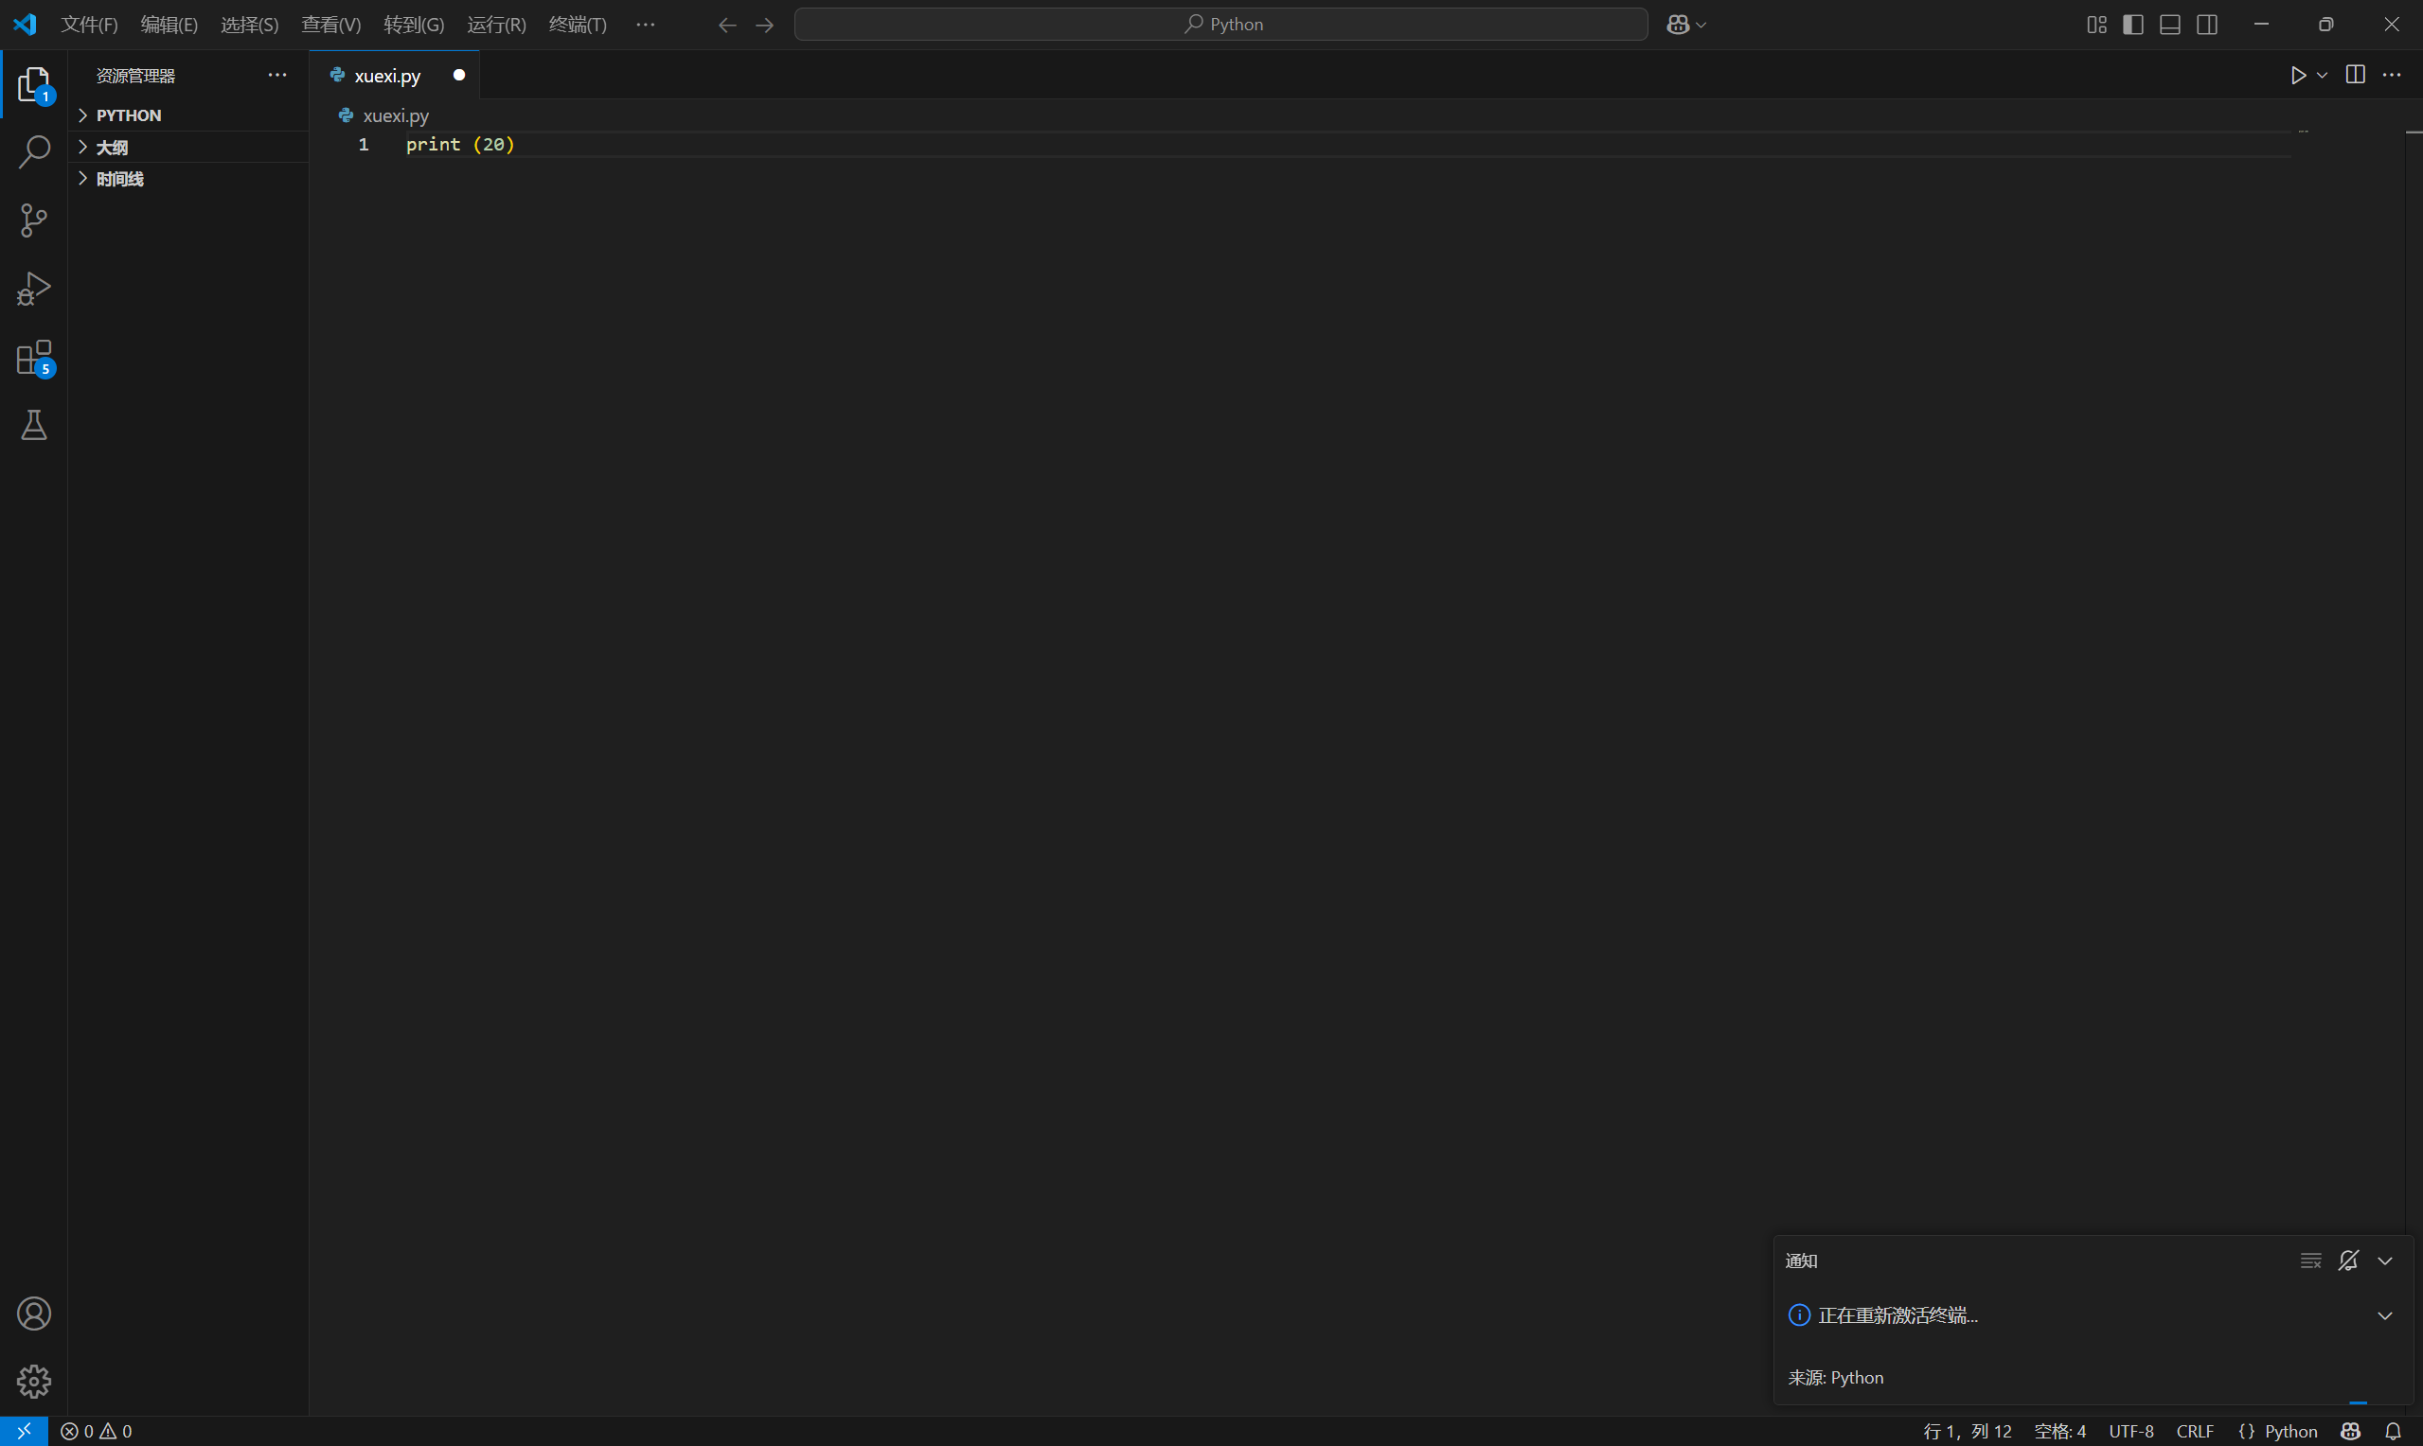Open Run and Debug view

(34, 289)
